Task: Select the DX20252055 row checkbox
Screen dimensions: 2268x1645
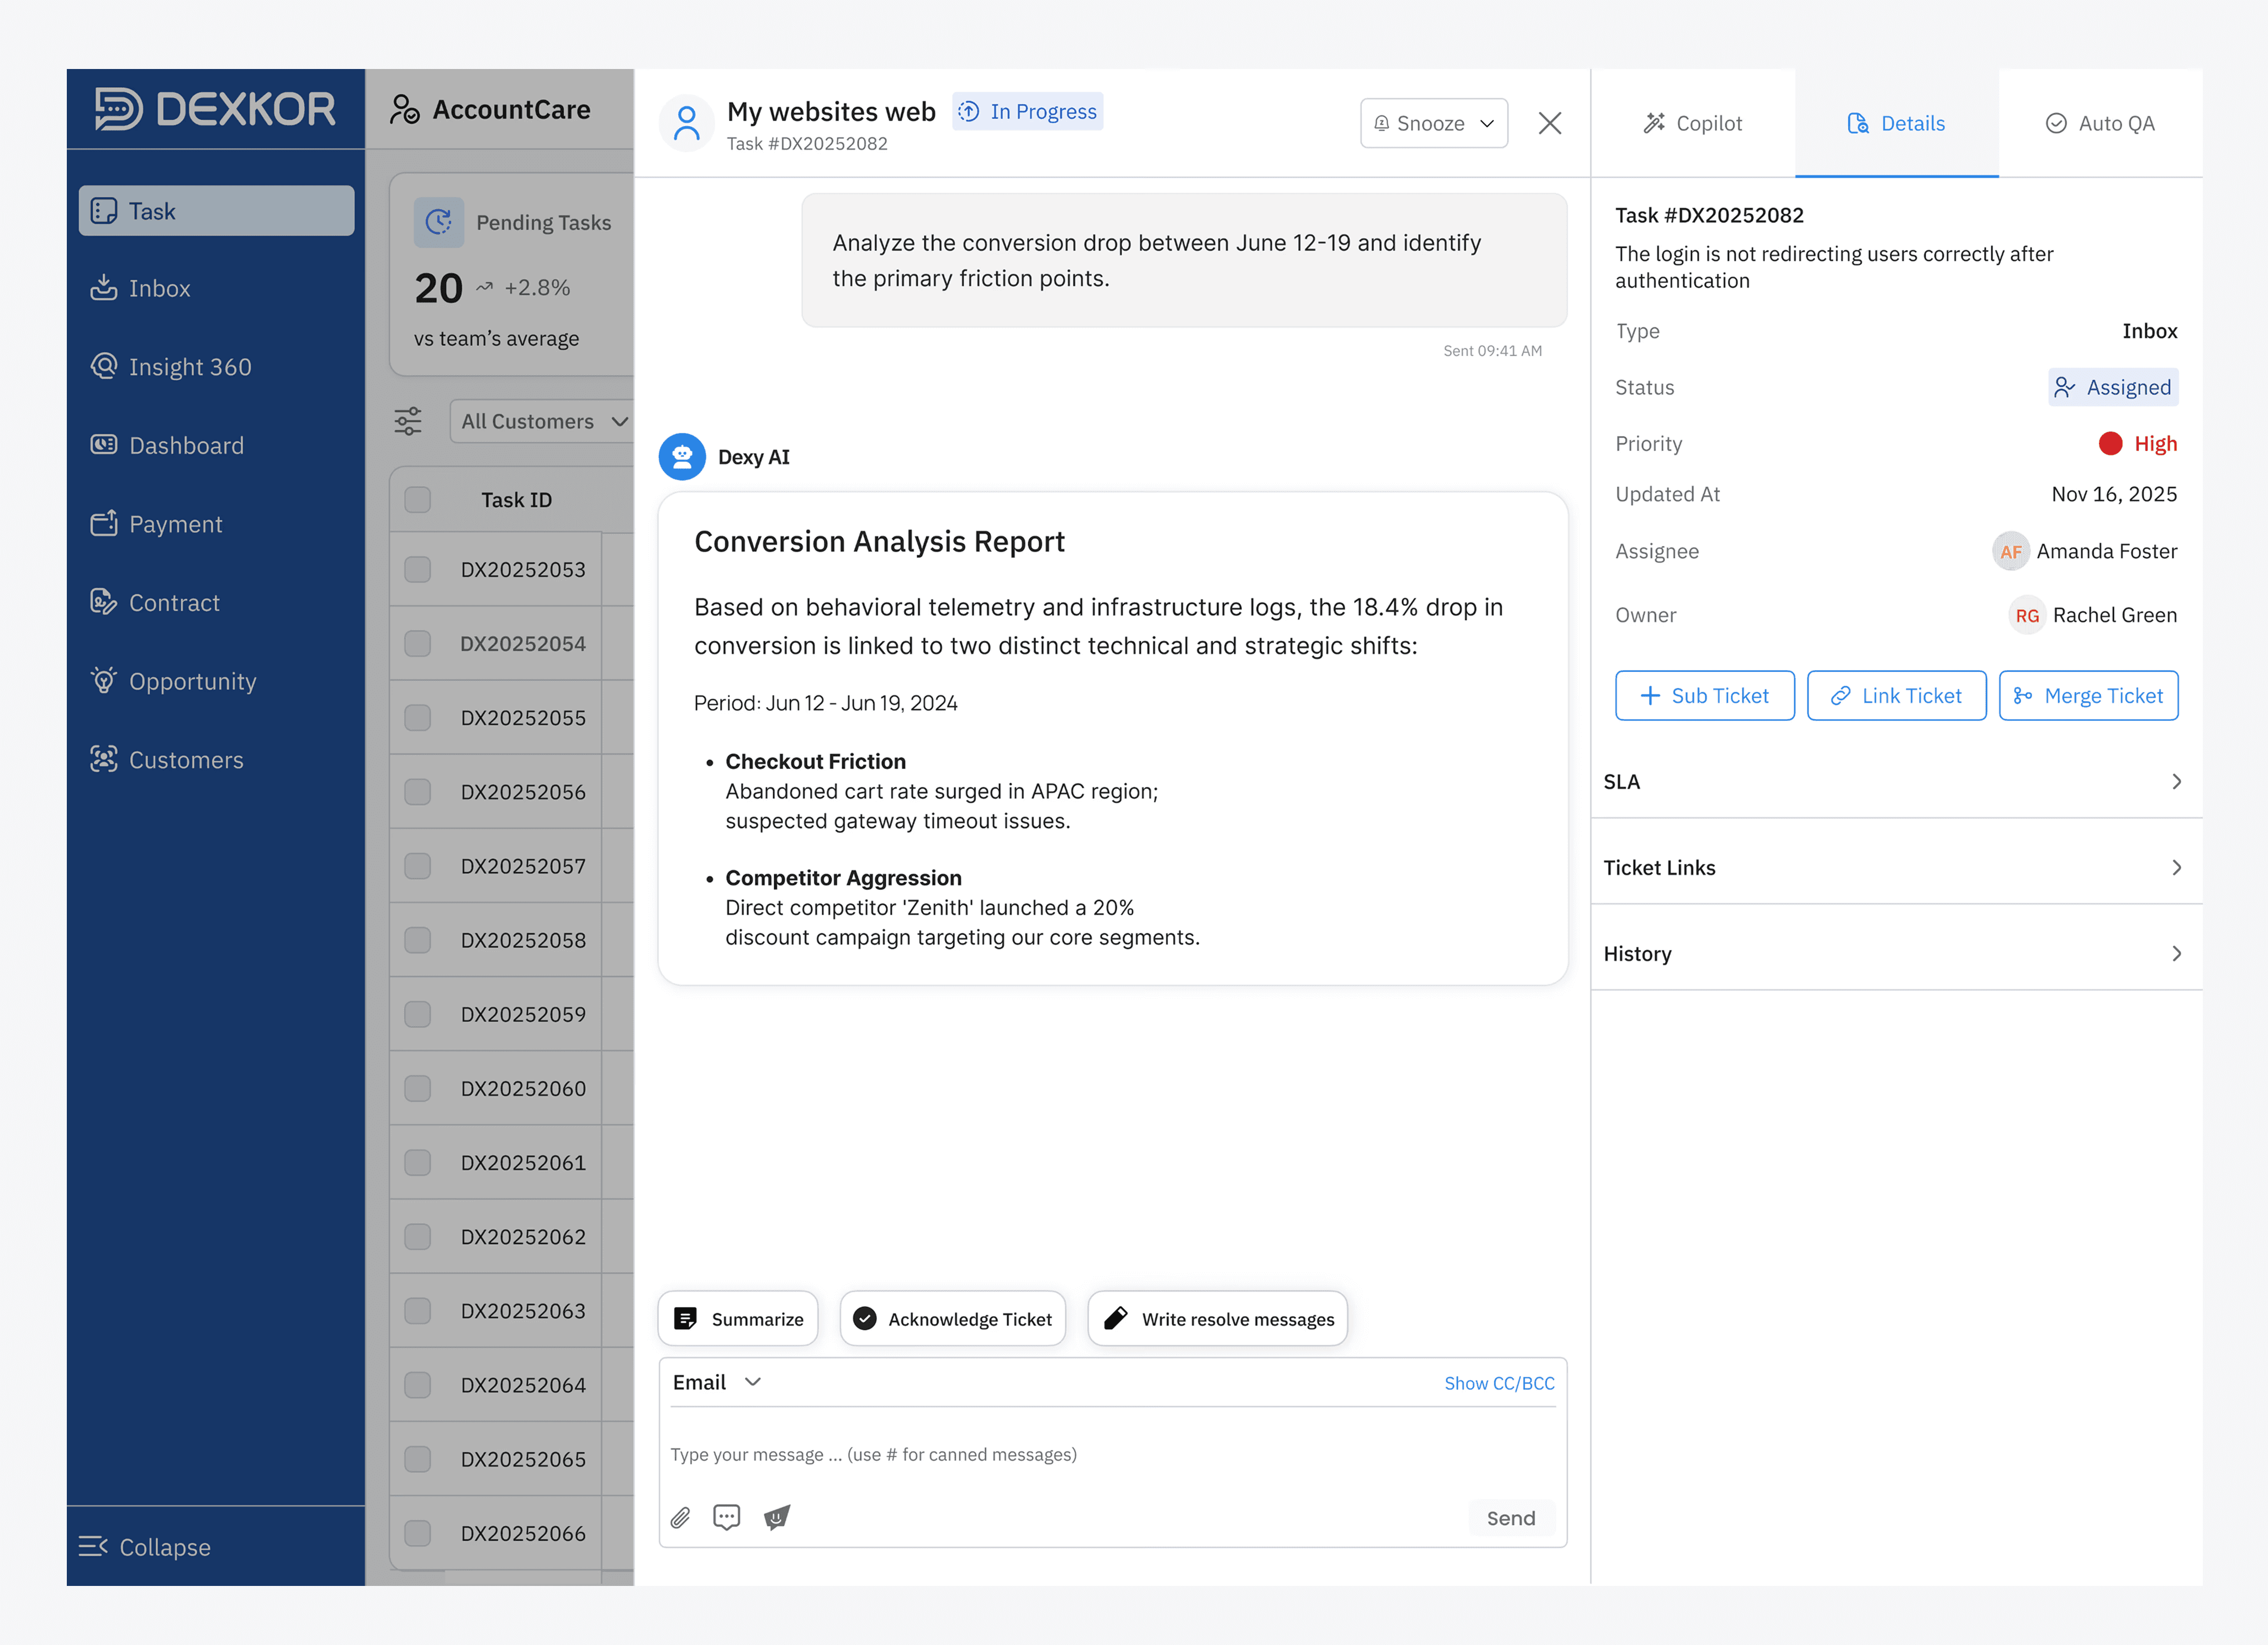Action: [x=417, y=718]
